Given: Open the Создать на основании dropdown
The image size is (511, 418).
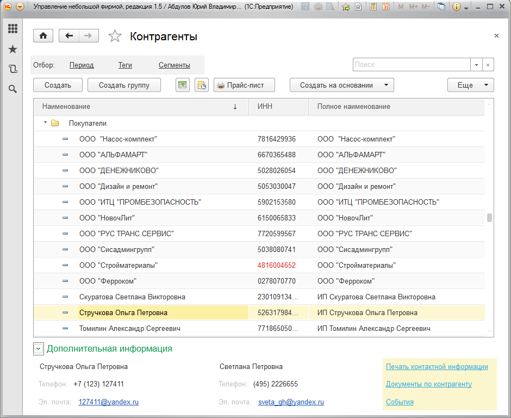Looking at the screenshot, I should pos(341,85).
